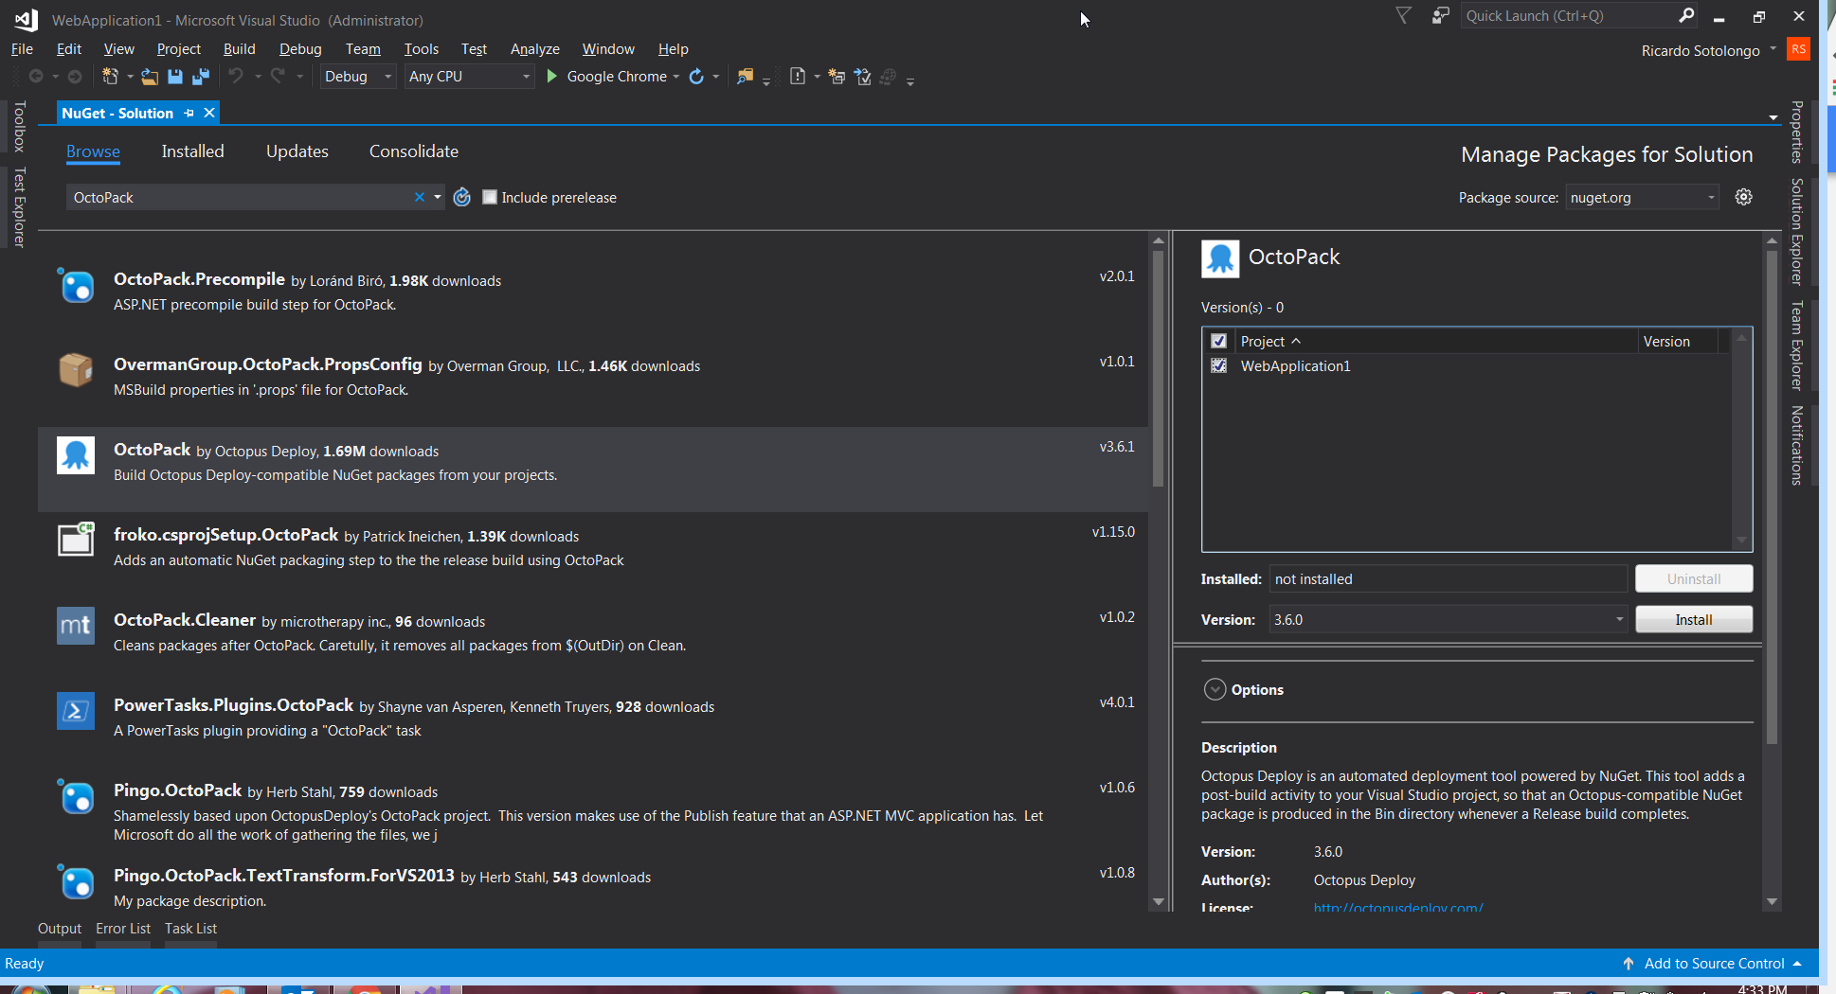Open the Output panel tab
The height and width of the screenshot is (994, 1836).
click(60, 929)
